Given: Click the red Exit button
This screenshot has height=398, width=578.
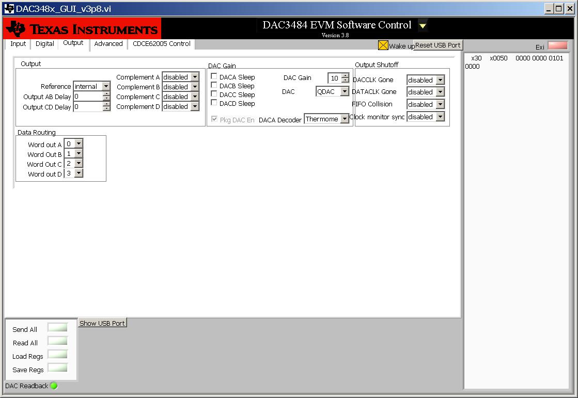Looking at the screenshot, I should point(558,45).
